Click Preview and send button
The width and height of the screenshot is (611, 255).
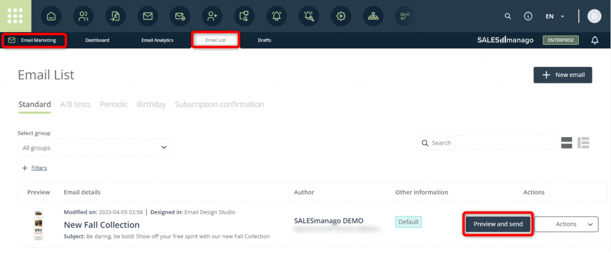pos(498,224)
